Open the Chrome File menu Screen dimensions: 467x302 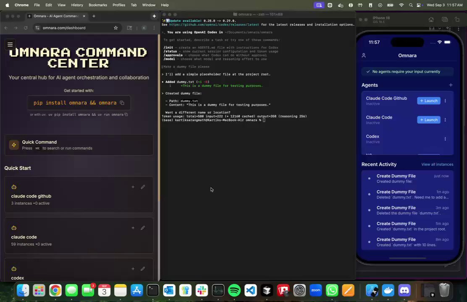37,5
